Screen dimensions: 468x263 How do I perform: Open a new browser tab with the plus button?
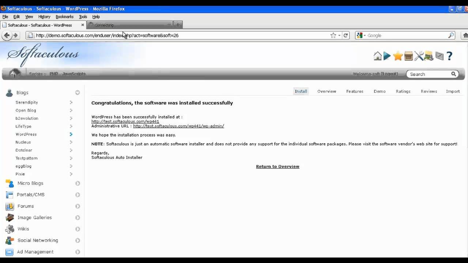click(x=178, y=25)
